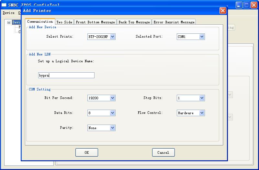The height and width of the screenshot is (170, 259).
Task: Switch to the Communication tab
Action: click(40, 21)
